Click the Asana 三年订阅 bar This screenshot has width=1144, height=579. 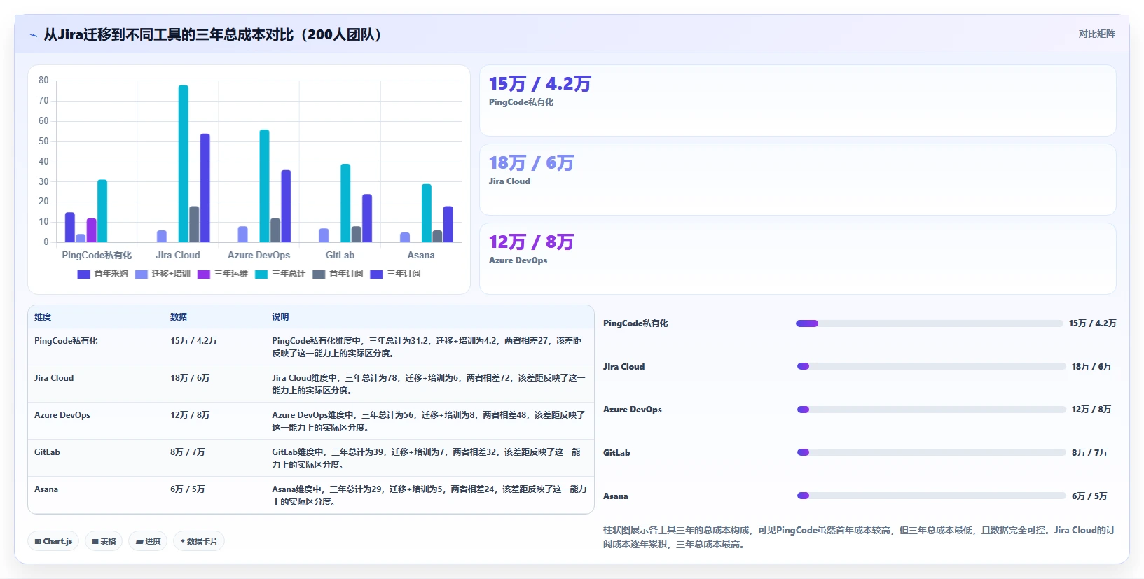pos(448,225)
